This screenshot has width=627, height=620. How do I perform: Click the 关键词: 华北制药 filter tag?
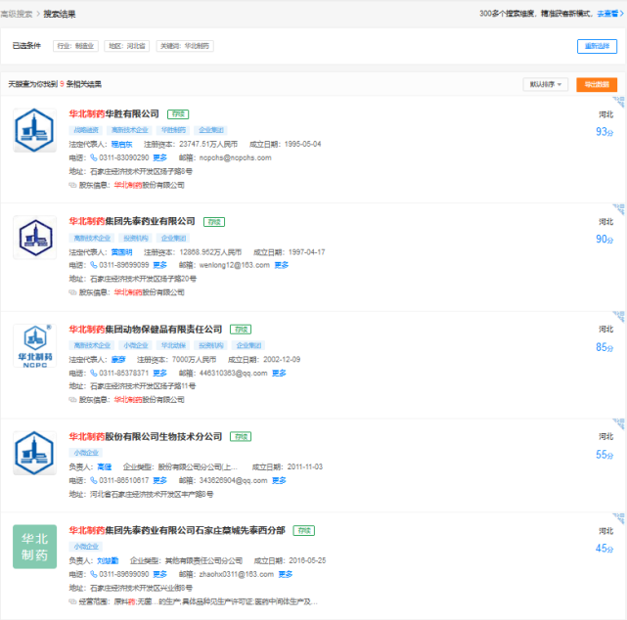[185, 46]
